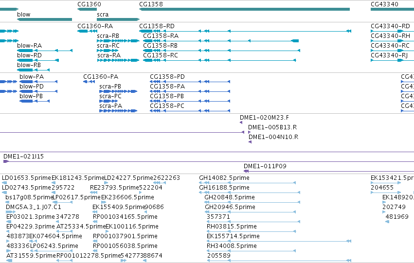Select protein CG1358-PB
The width and height of the screenshot is (414, 263).
click(167, 96)
